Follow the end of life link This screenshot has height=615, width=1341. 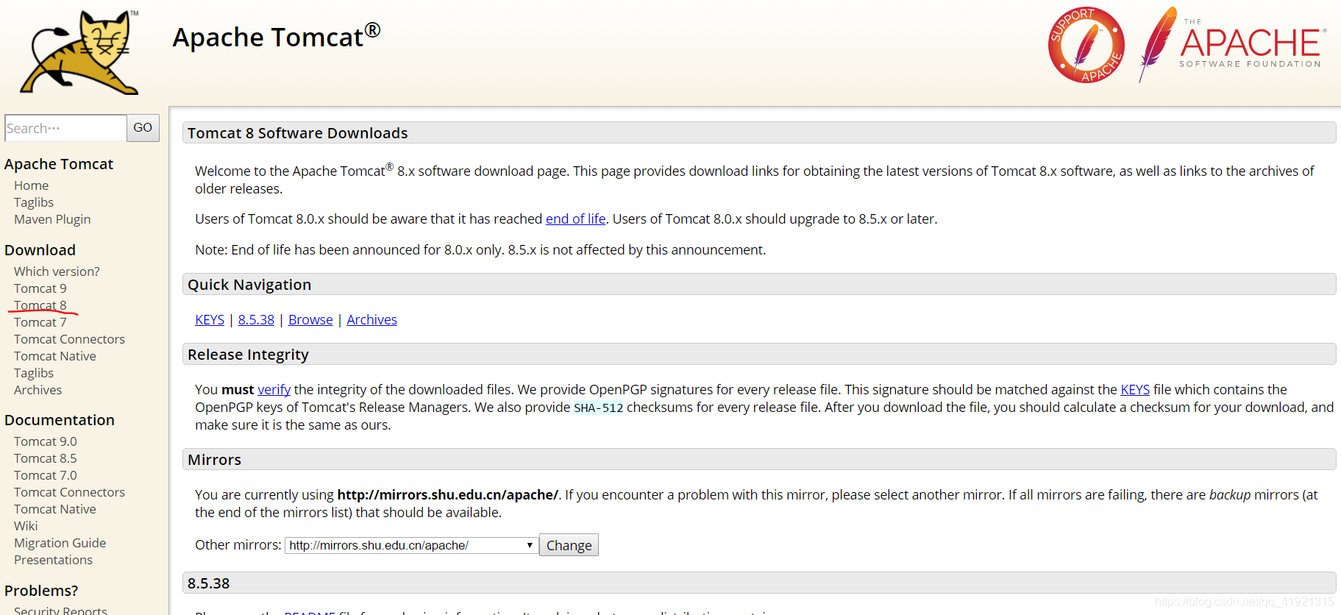coord(575,219)
